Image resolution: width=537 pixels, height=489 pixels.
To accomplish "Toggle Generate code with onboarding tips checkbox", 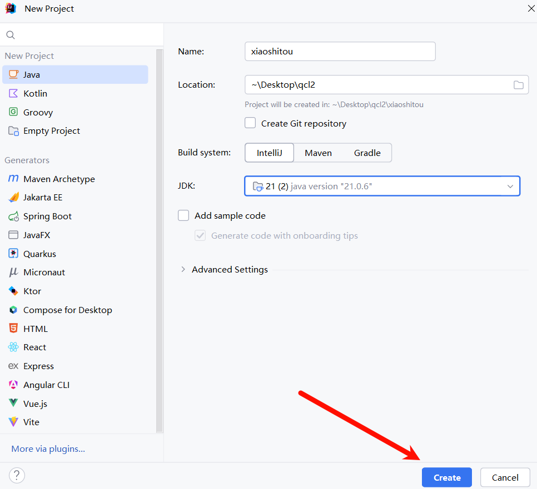I will [x=200, y=235].
